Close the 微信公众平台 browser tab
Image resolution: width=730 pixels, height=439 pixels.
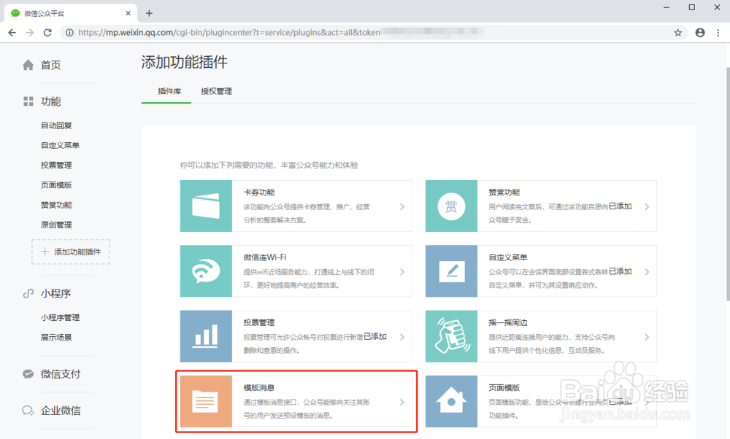tap(128, 13)
